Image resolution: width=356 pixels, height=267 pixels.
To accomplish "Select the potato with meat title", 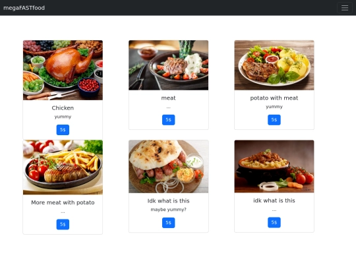I will point(274,98).
